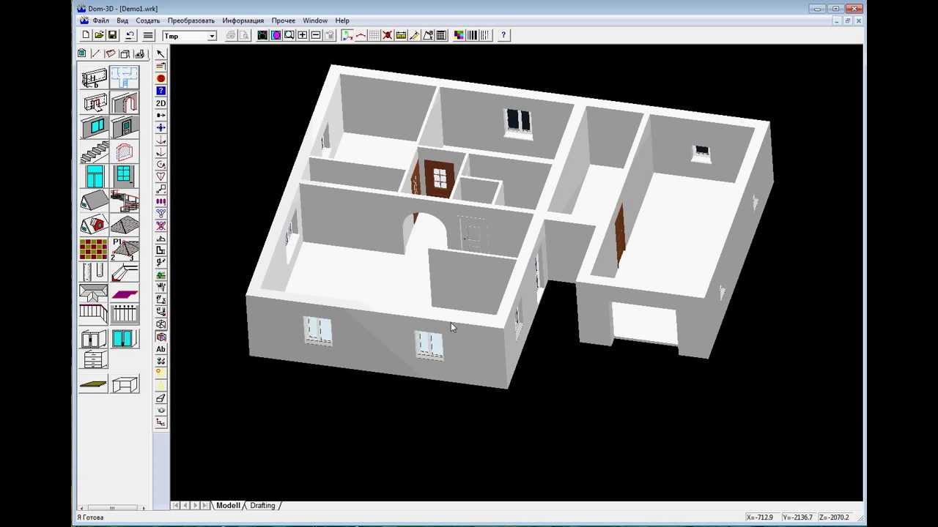Click the X=-712.9 coordinate readout
Screen dimensions: 938x527
760,517
